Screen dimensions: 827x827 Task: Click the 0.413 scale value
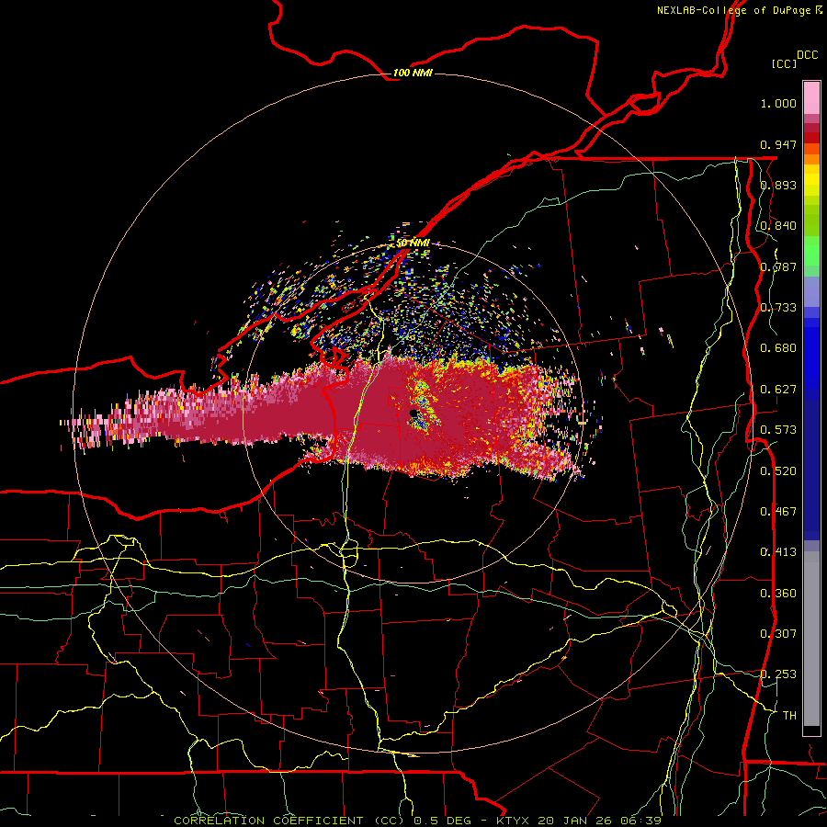pos(778,552)
